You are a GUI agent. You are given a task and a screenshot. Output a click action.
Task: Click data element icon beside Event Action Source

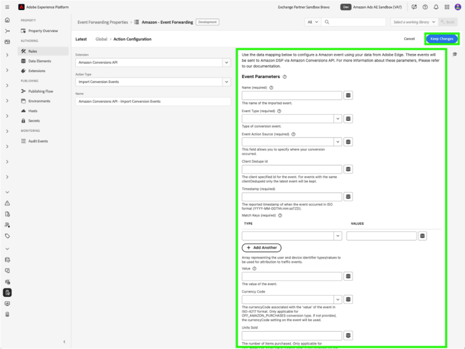coord(348,142)
